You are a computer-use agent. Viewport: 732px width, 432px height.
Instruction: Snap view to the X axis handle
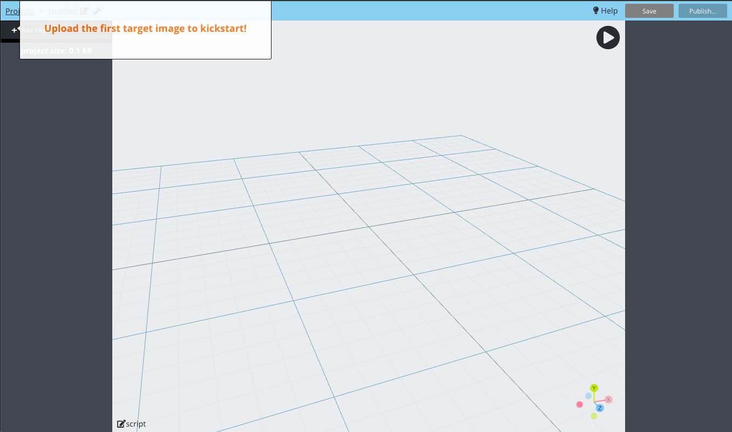(x=608, y=400)
